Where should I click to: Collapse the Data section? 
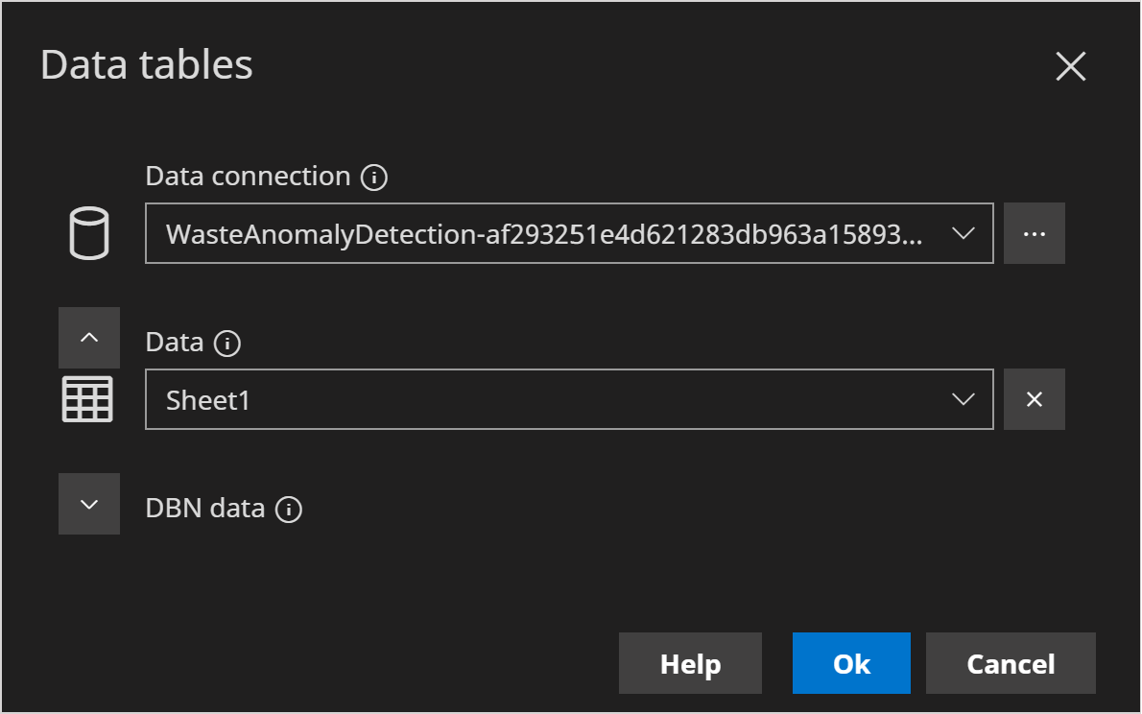click(x=89, y=337)
